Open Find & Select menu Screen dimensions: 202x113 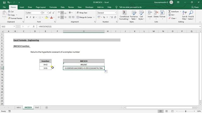point(191,15)
